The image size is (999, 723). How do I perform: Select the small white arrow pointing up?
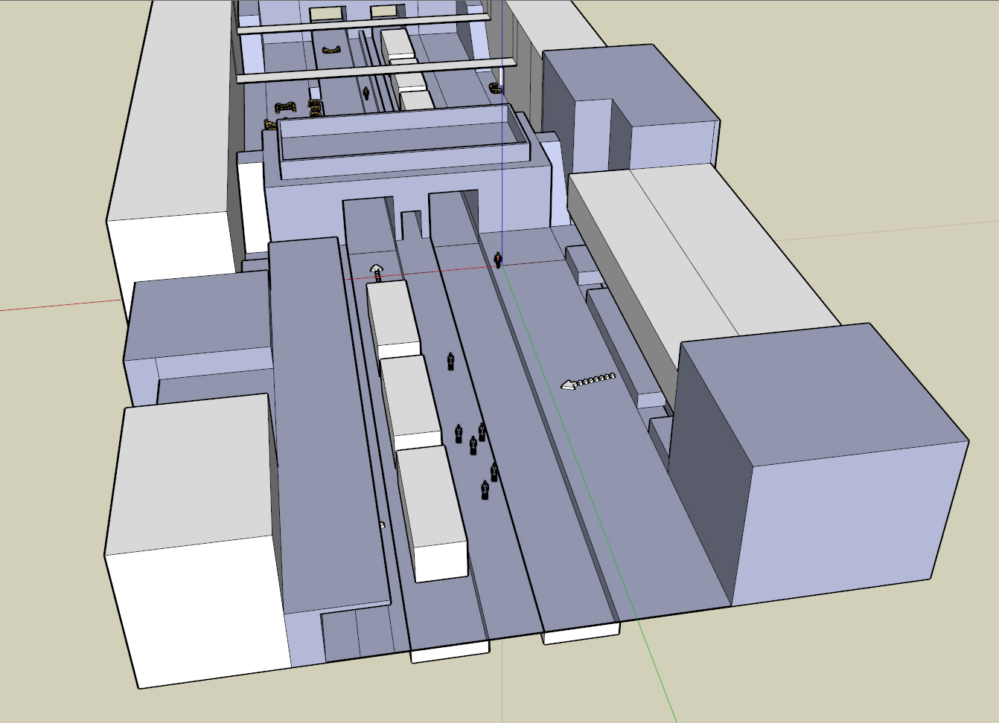coord(377,271)
